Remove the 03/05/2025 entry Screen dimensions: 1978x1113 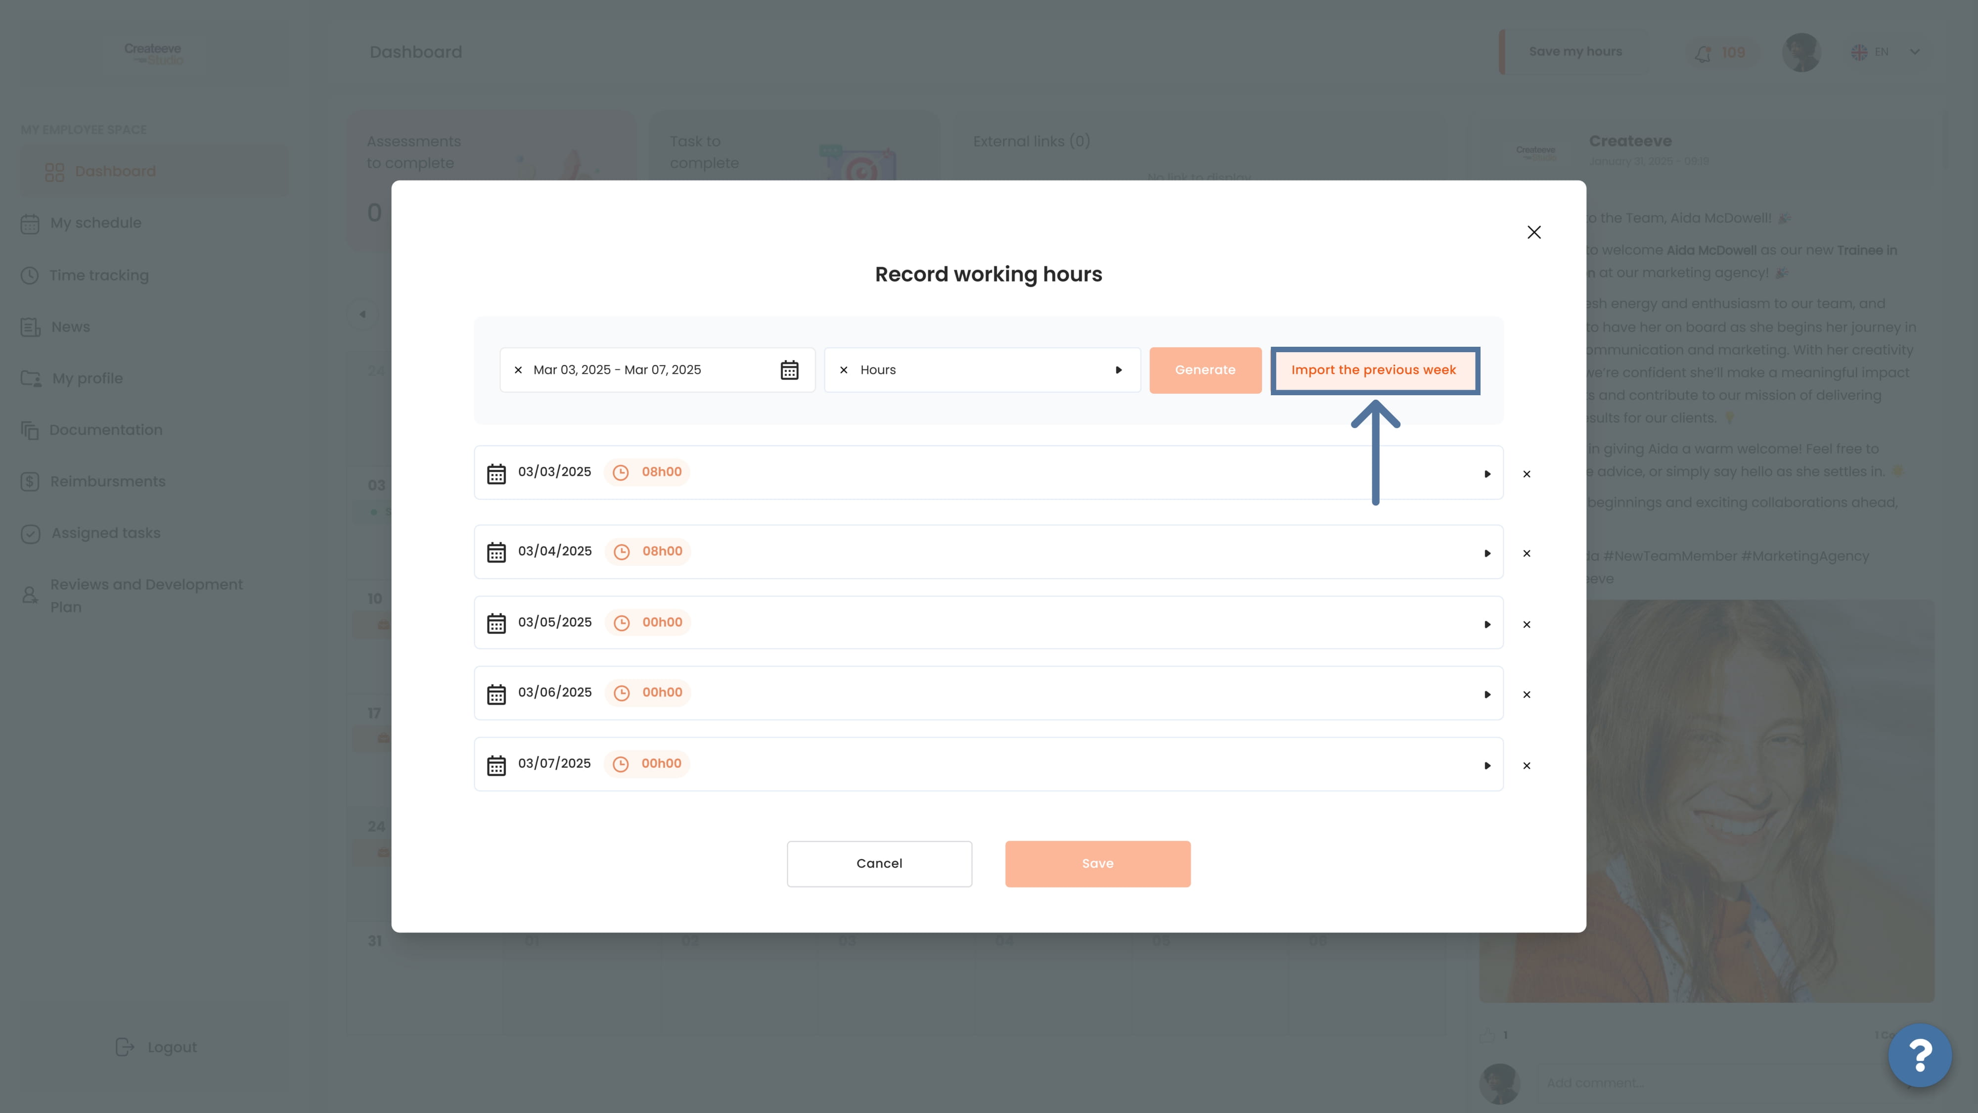[x=1527, y=624]
